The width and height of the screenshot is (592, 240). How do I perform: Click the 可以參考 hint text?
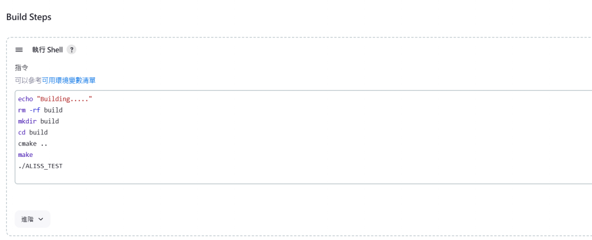click(28, 80)
